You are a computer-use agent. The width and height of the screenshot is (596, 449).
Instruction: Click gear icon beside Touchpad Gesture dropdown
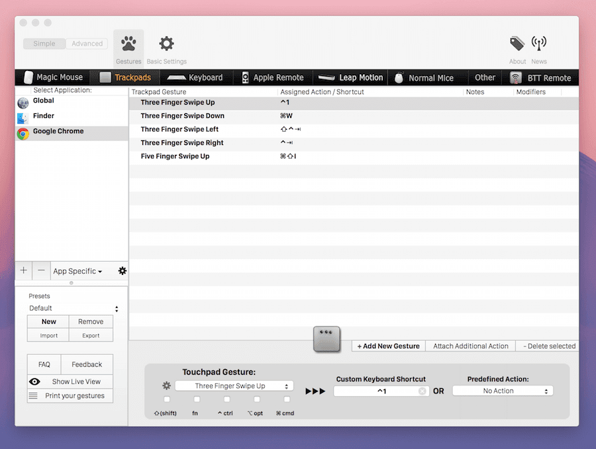coord(166,385)
